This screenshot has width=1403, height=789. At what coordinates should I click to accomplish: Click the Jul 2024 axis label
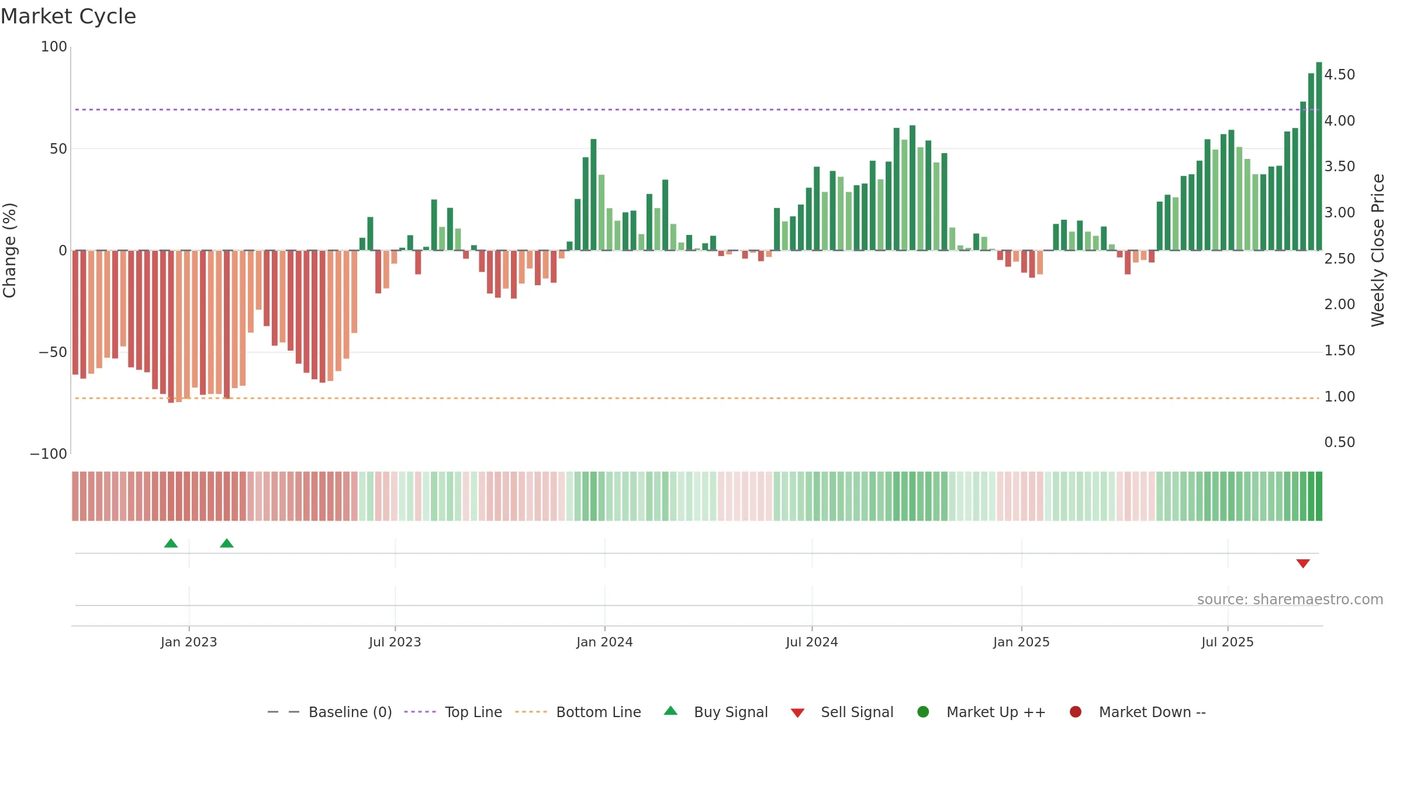pos(812,642)
